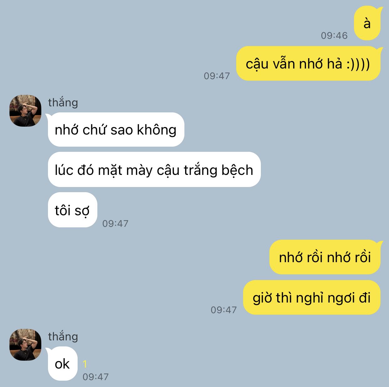
Task: Click sender name 'thắng' above the 'ok' bubble
Action: 63,336
